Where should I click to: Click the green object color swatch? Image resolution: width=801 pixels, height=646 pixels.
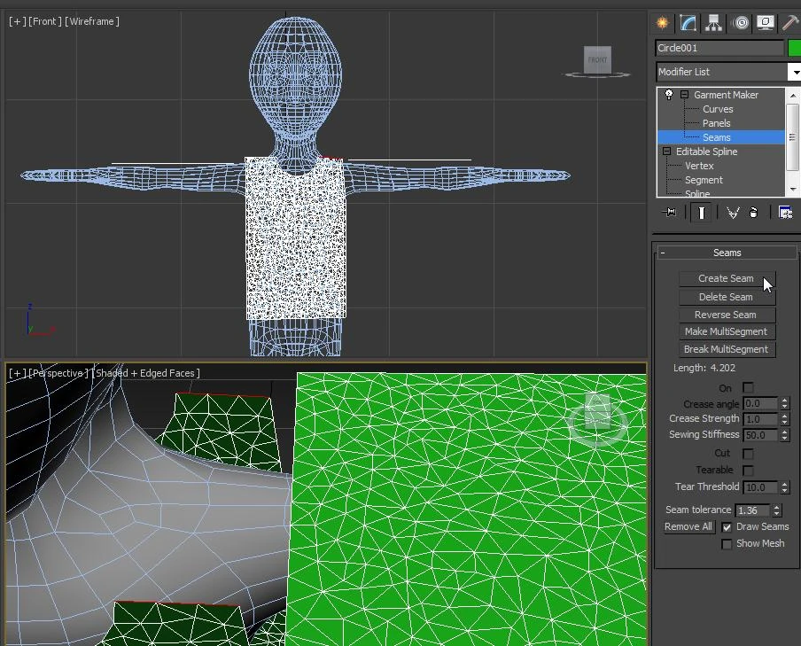tap(794, 48)
